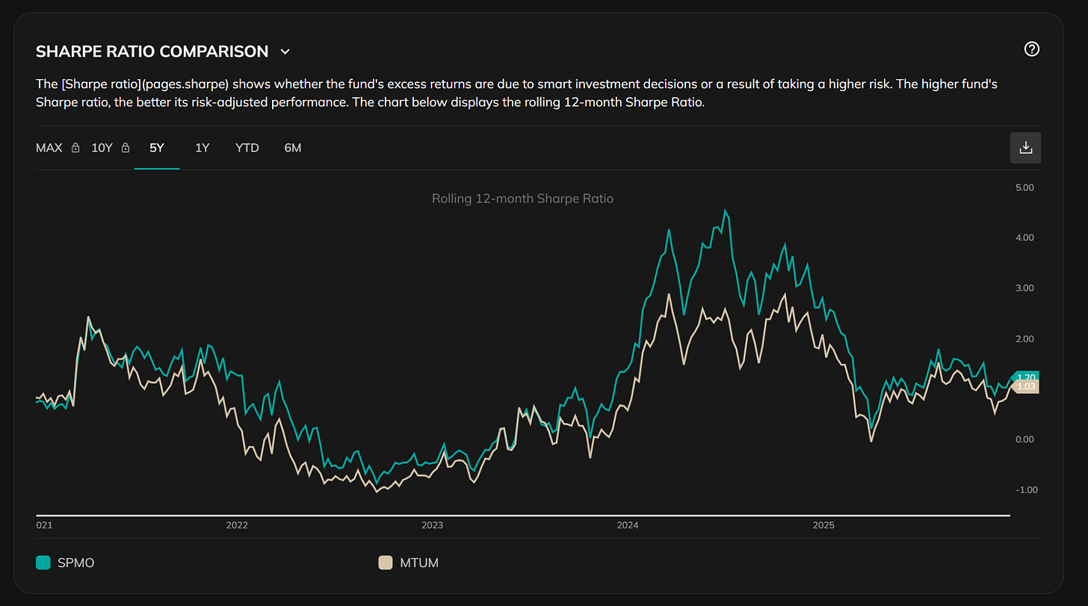Screen dimensions: 1088x606
Task: Click the Sharpe Ratio Comparison heading
Action: pos(152,52)
